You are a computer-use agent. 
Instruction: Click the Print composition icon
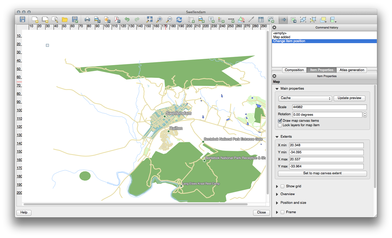point(87,20)
